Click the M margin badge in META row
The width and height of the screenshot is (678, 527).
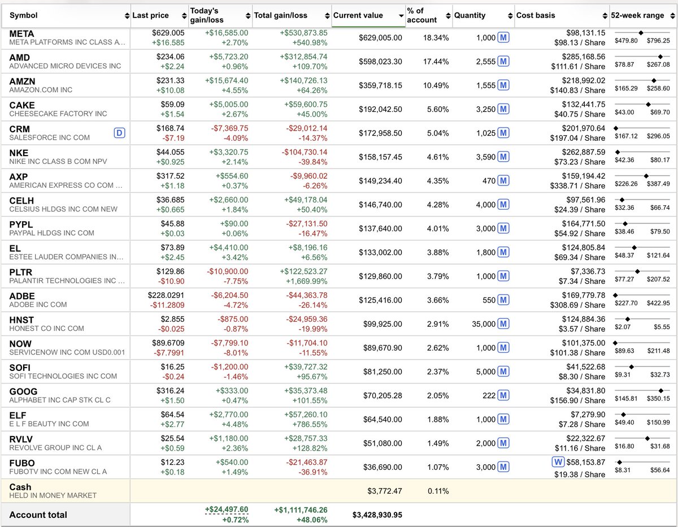[x=503, y=38]
